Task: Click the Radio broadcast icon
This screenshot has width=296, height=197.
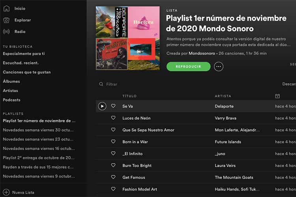Action: (x=6, y=32)
